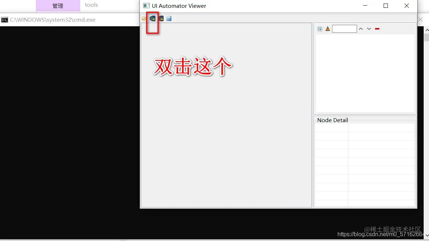Toggle the NAF nodes warning filter
This screenshot has height=241, width=429.
pos(327,28)
